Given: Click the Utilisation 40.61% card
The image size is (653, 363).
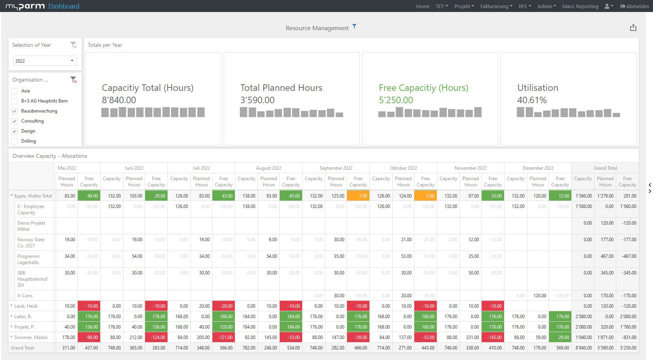Looking at the screenshot, I should 568,99.
